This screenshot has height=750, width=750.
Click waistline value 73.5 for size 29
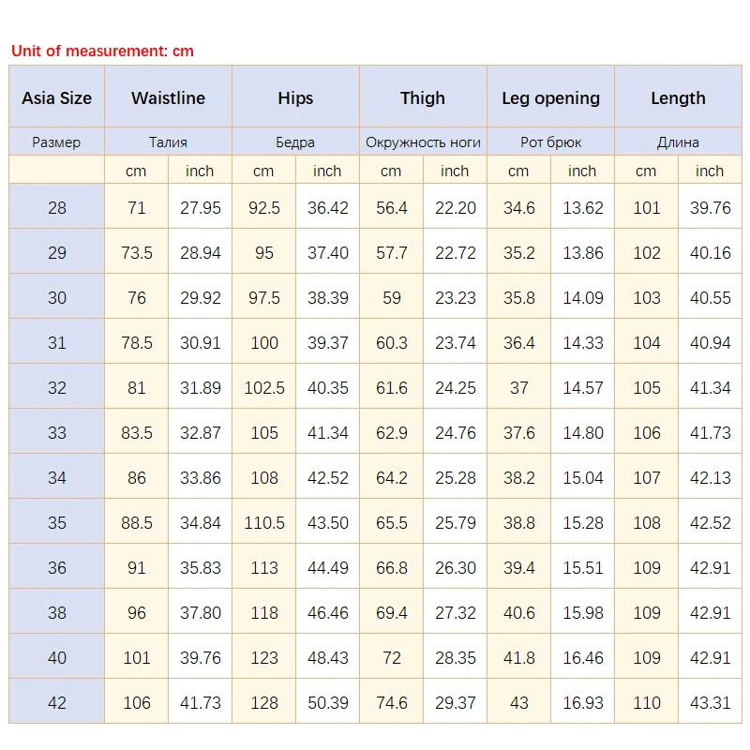point(137,252)
